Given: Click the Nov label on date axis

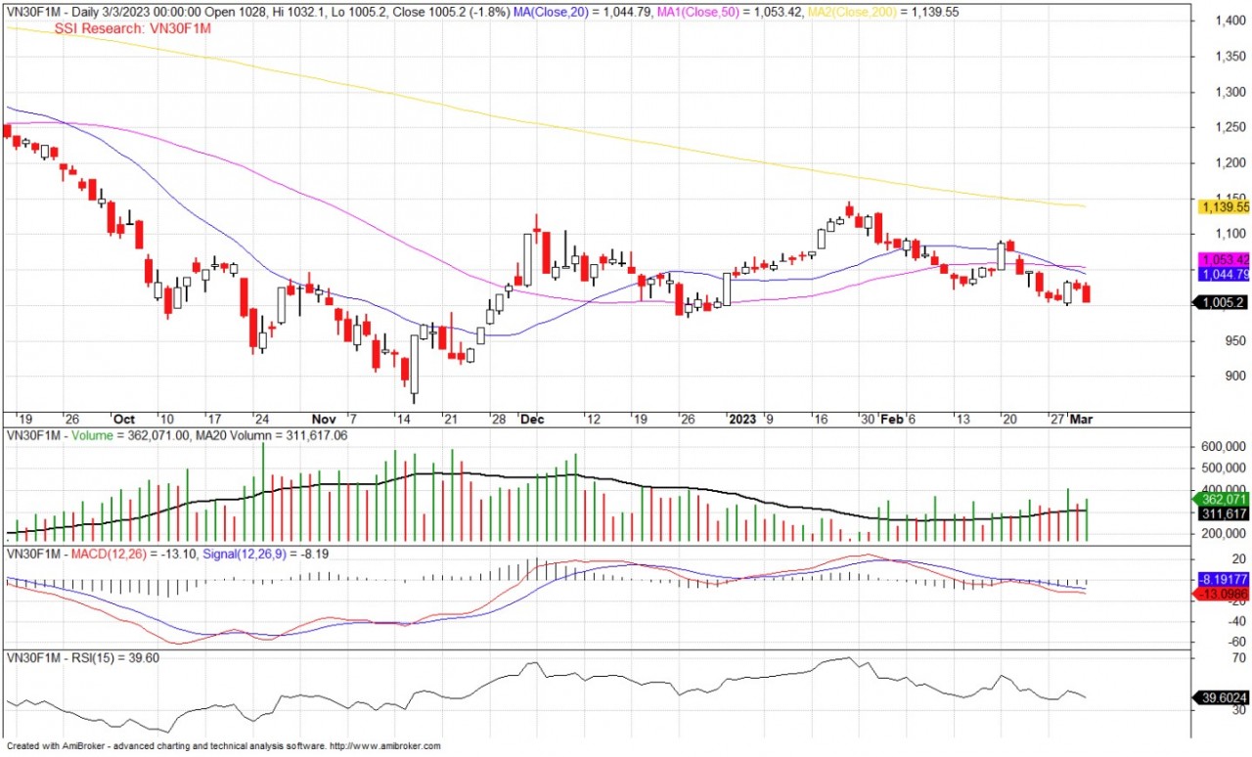Looking at the screenshot, I should click(x=323, y=419).
